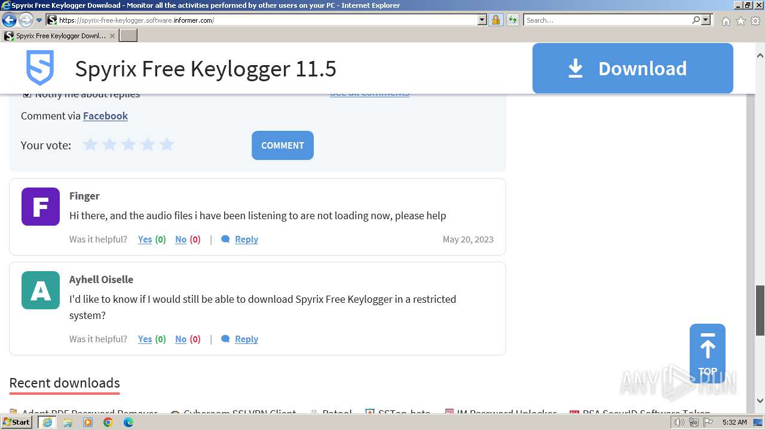Click the Reply bubble icon on Finger's comment
This screenshot has width=765, height=430.
pos(225,239)
